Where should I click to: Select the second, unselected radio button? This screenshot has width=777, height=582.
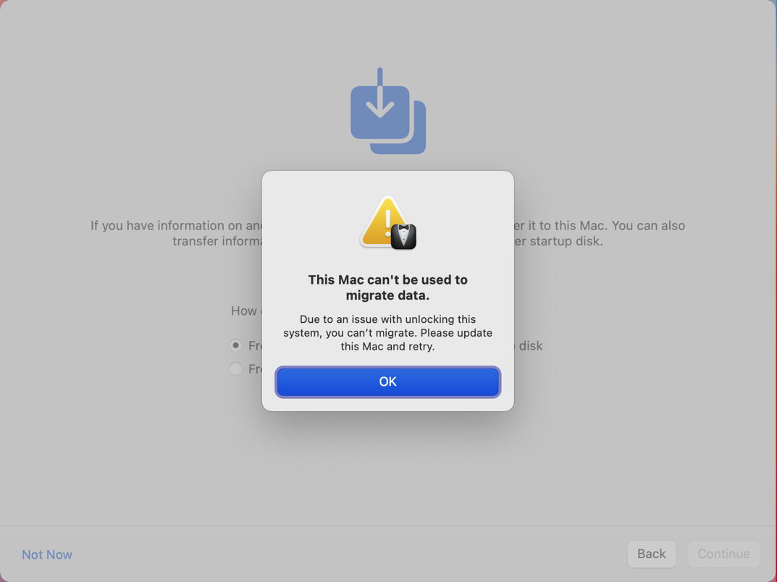point(236,368)
